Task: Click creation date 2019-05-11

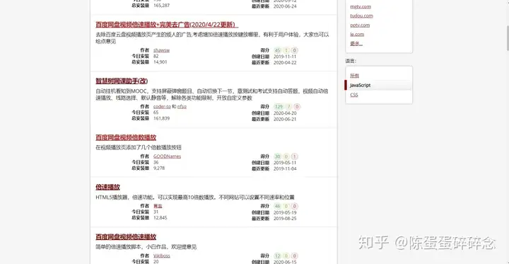Action: pos(285,163)
